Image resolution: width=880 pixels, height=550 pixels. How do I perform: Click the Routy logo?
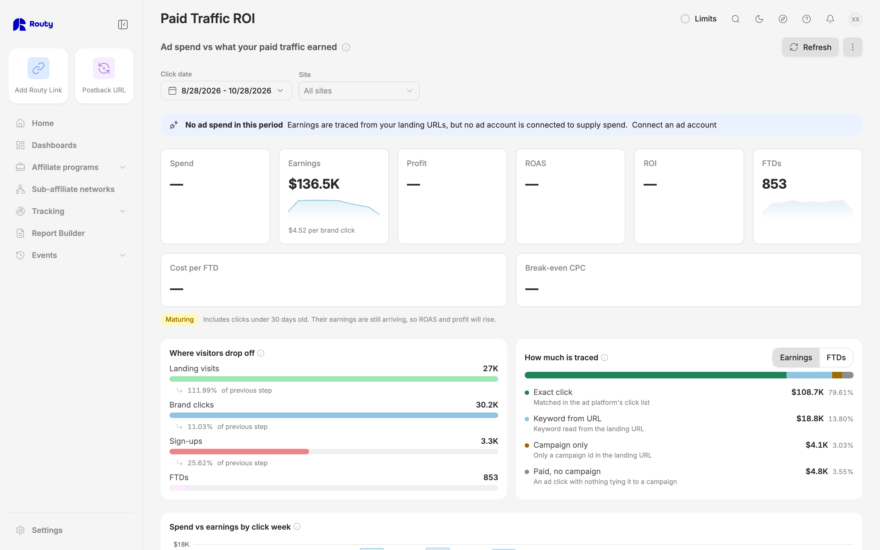point(33,24)
